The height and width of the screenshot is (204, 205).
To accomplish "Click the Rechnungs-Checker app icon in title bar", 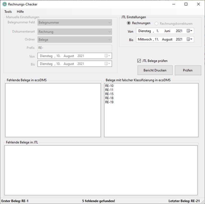I will point(5,4).
